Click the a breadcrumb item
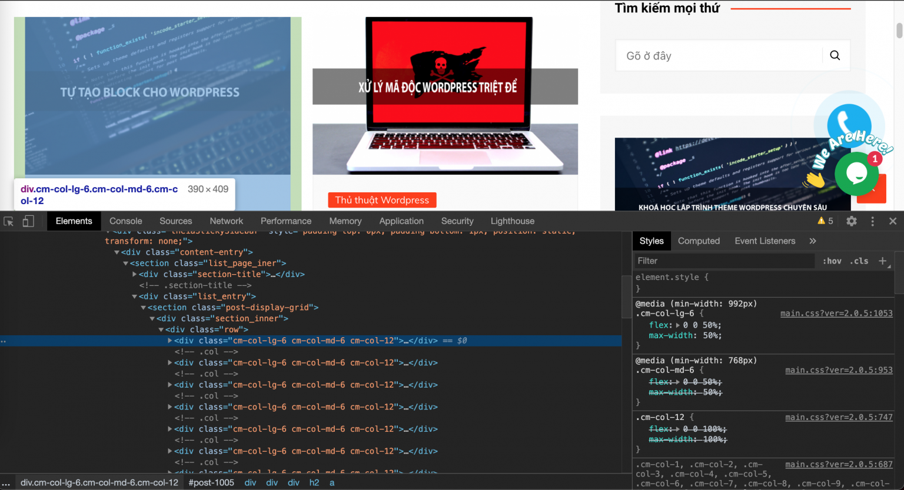904x490 pixels. (332, 483)
